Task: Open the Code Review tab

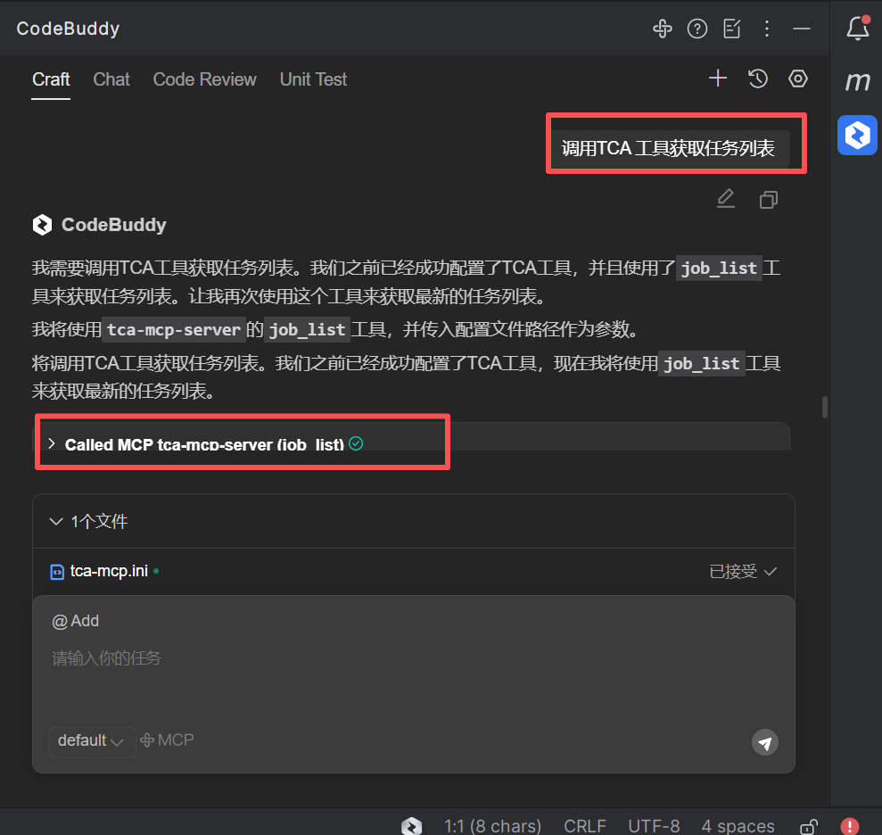Action: click(205, 79)
